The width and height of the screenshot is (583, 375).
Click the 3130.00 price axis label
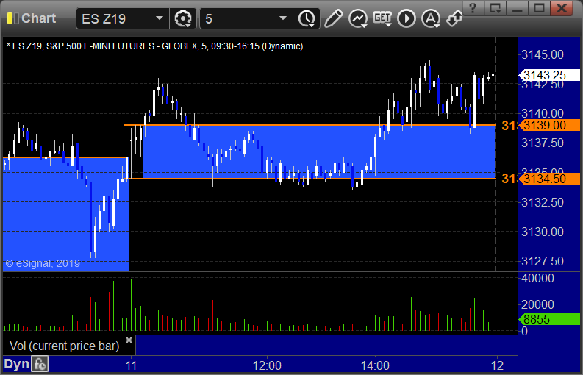[543, 232]
